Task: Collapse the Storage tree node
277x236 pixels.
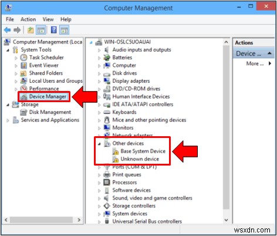Action: point(8,105)
